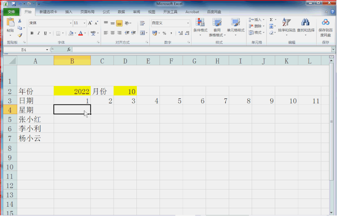This screenshot has height=216, width=337.
Task: Open Conditional Formatting (条件格式)
Action: pyautogui.click(x=200, y=27)
